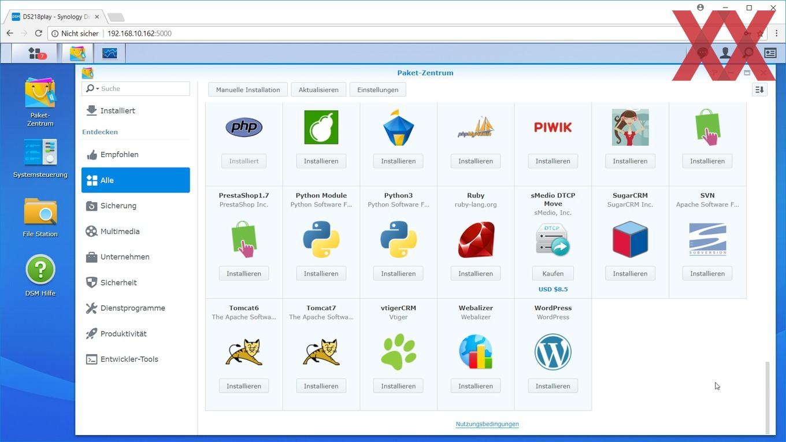Click the Python Module snake icon
Screen dimensions: 786x442
click(321, 239)
